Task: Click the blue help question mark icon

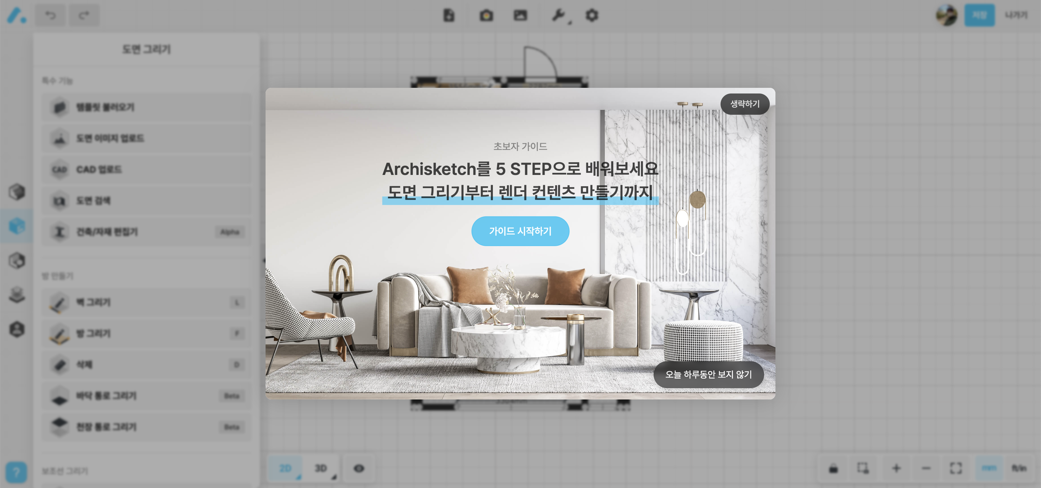Action: 16,471
